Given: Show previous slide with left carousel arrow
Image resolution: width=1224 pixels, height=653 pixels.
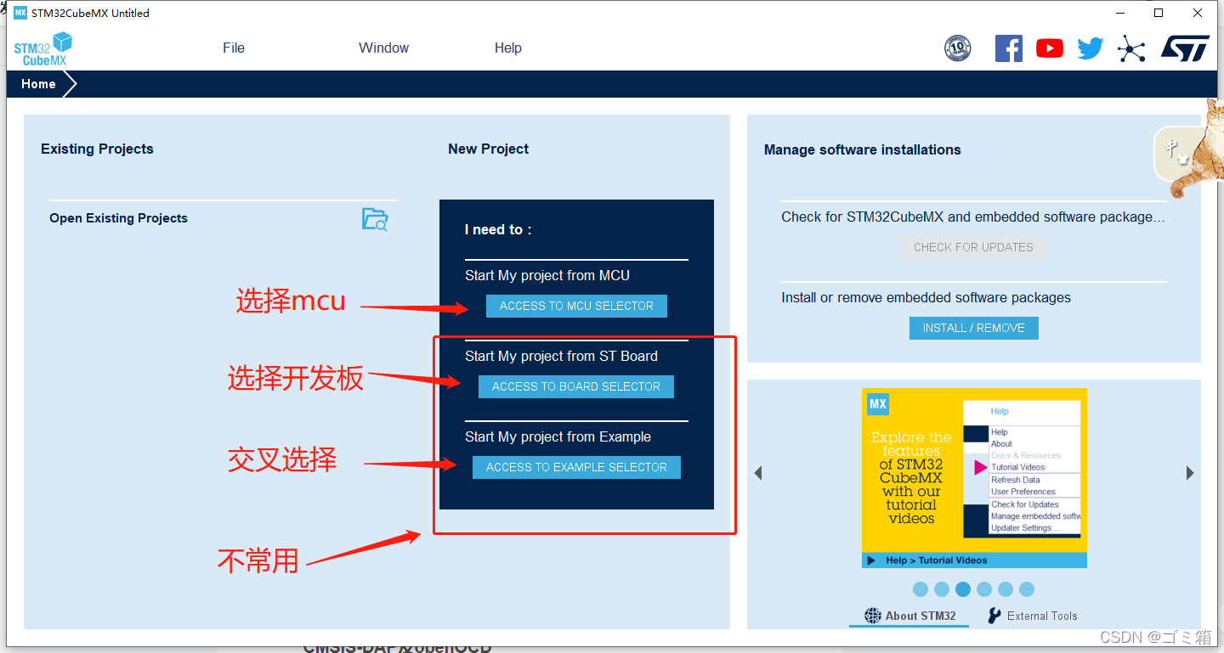Looking at the screenshot, I should click(x=758, y=473).
